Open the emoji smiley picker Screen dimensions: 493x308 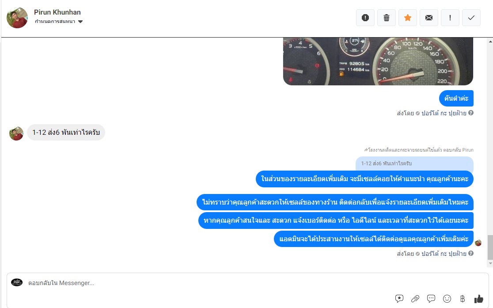[x=447, y=298]
